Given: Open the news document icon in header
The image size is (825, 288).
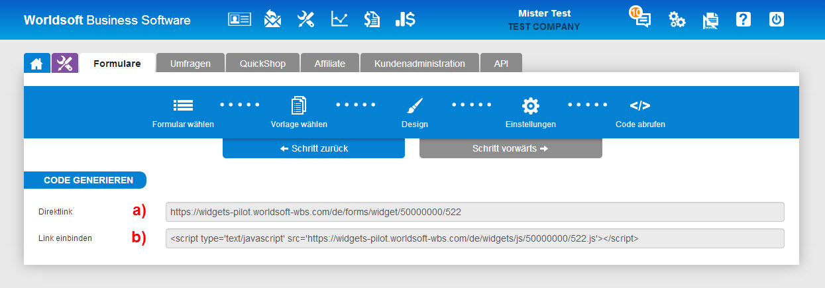Looking at the screenshot, I should tap(710, 21).
